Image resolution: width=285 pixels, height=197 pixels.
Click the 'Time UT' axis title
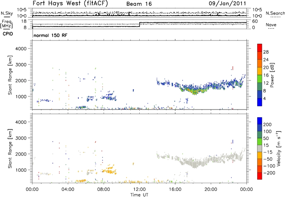click(139, 195)
